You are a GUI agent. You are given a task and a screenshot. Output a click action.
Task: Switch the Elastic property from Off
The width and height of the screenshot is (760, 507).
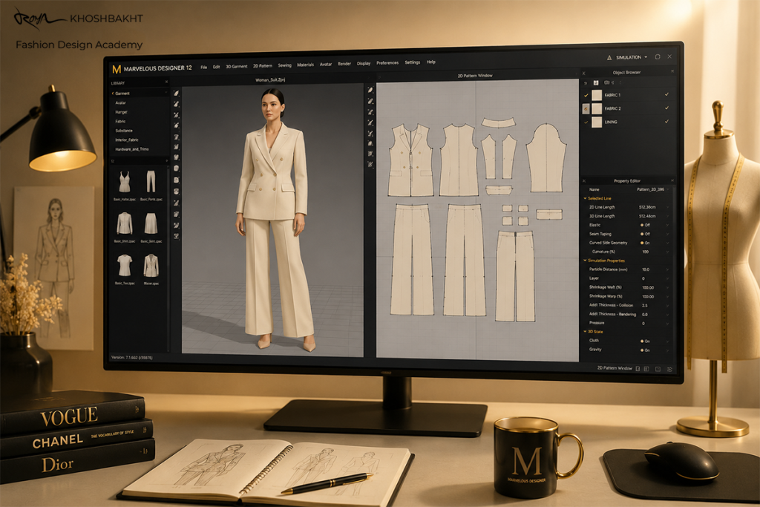tap(645, 225)
